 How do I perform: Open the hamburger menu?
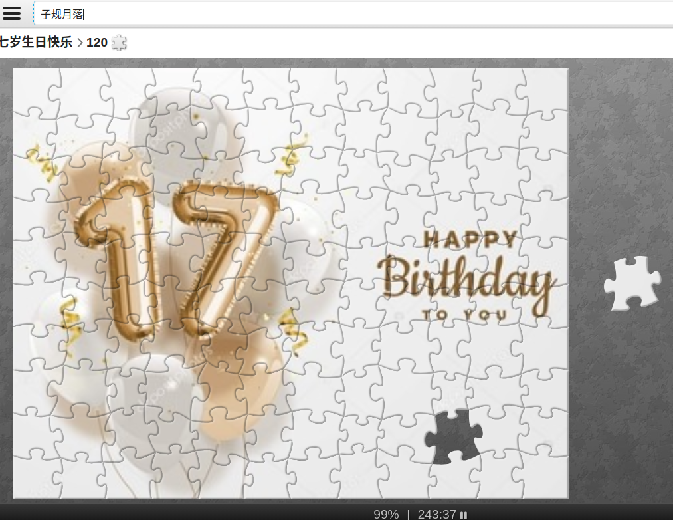point(11,13)
